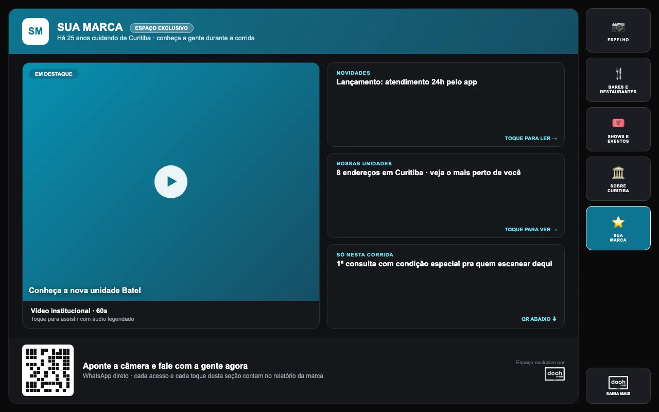
Task: Click the 'NOSSAS UNIDADES' card label
Action: 364,164
